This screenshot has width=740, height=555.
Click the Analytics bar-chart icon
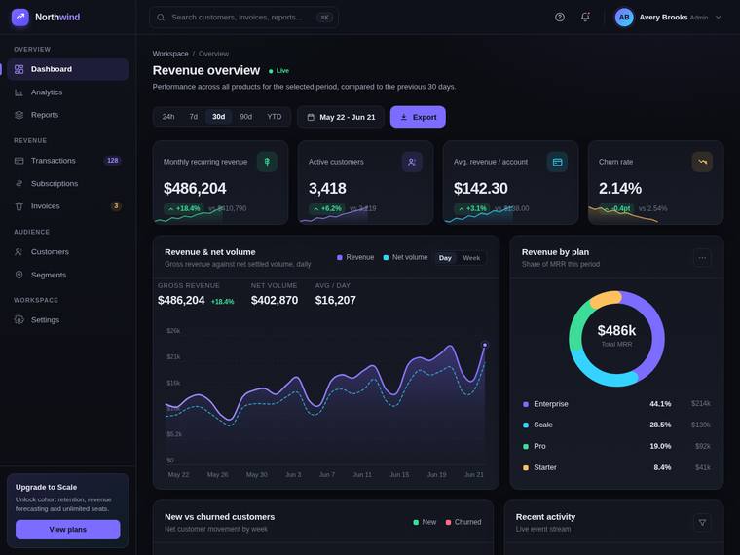click(x=18, y=92)
